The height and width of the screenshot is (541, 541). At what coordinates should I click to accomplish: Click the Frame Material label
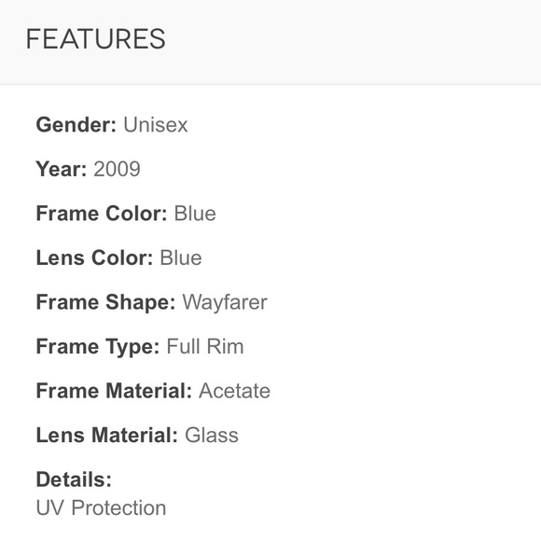114,391
